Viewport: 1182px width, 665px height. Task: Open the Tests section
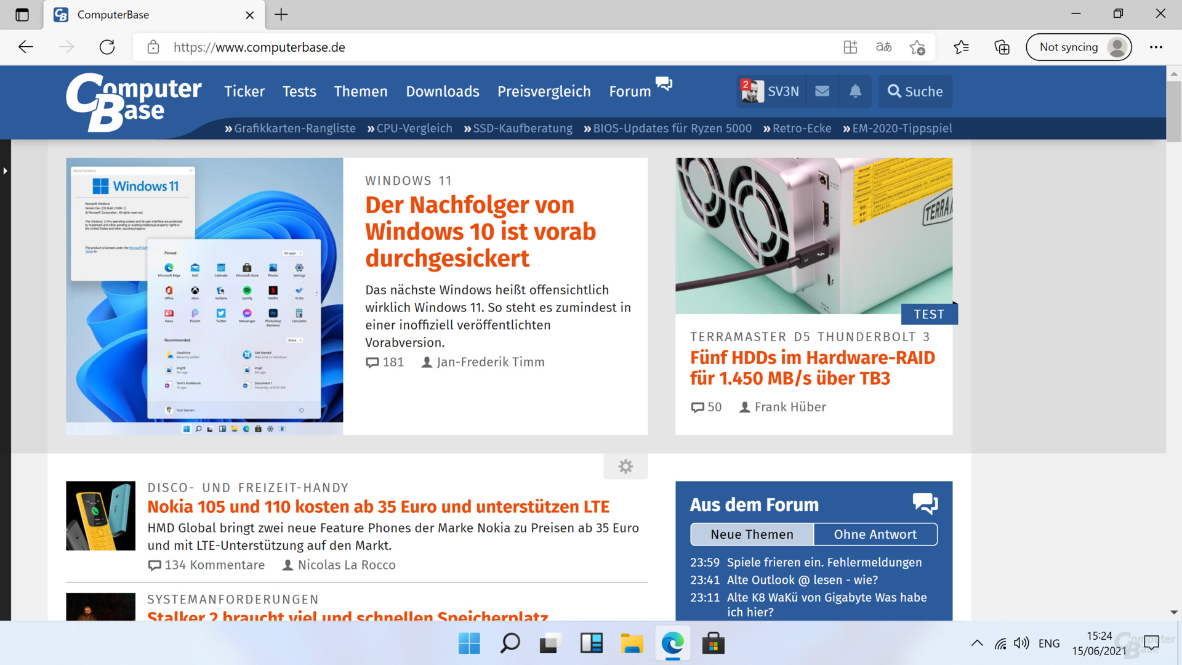point(299,91)
